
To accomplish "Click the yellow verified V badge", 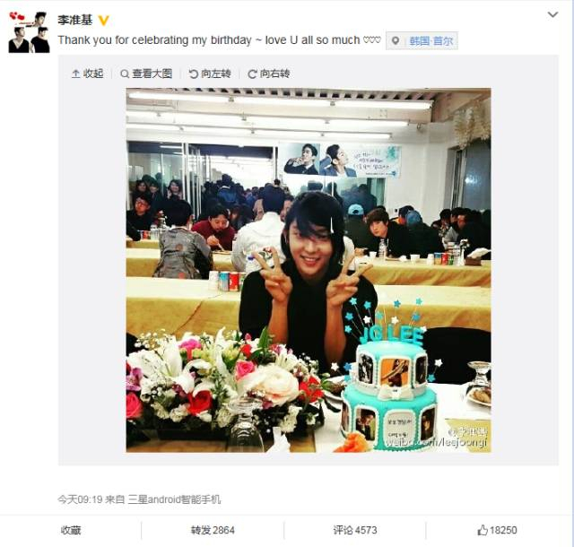I will (x=104, y=21).
